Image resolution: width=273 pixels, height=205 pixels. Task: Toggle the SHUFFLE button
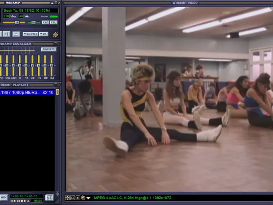(30, 34)
